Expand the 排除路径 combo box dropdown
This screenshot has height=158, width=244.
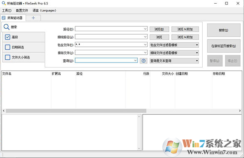point(145,37)
